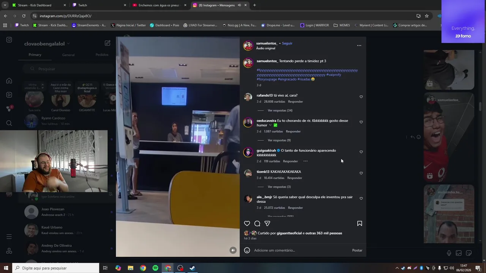Open more options on guigoakirah's comment
The image size is (486, 273).
coord(305,161)
